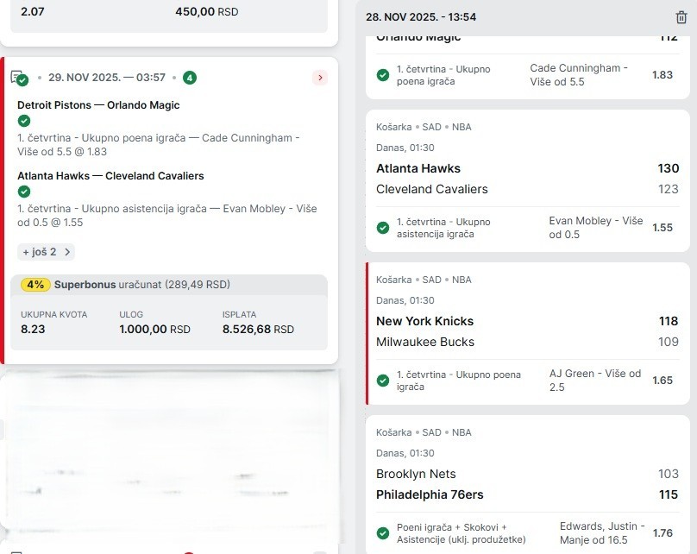This screenshot has height=554, width=697.
Task: Click the 4% Superbonus yellow badge
Action: tap(36, 285)
